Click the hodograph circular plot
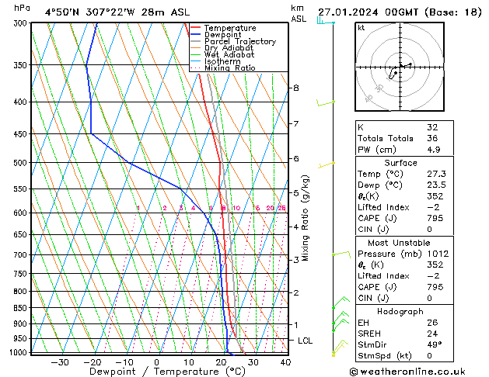Image resolution: width=489 pixels, height=377 pixels. (400, 67)
